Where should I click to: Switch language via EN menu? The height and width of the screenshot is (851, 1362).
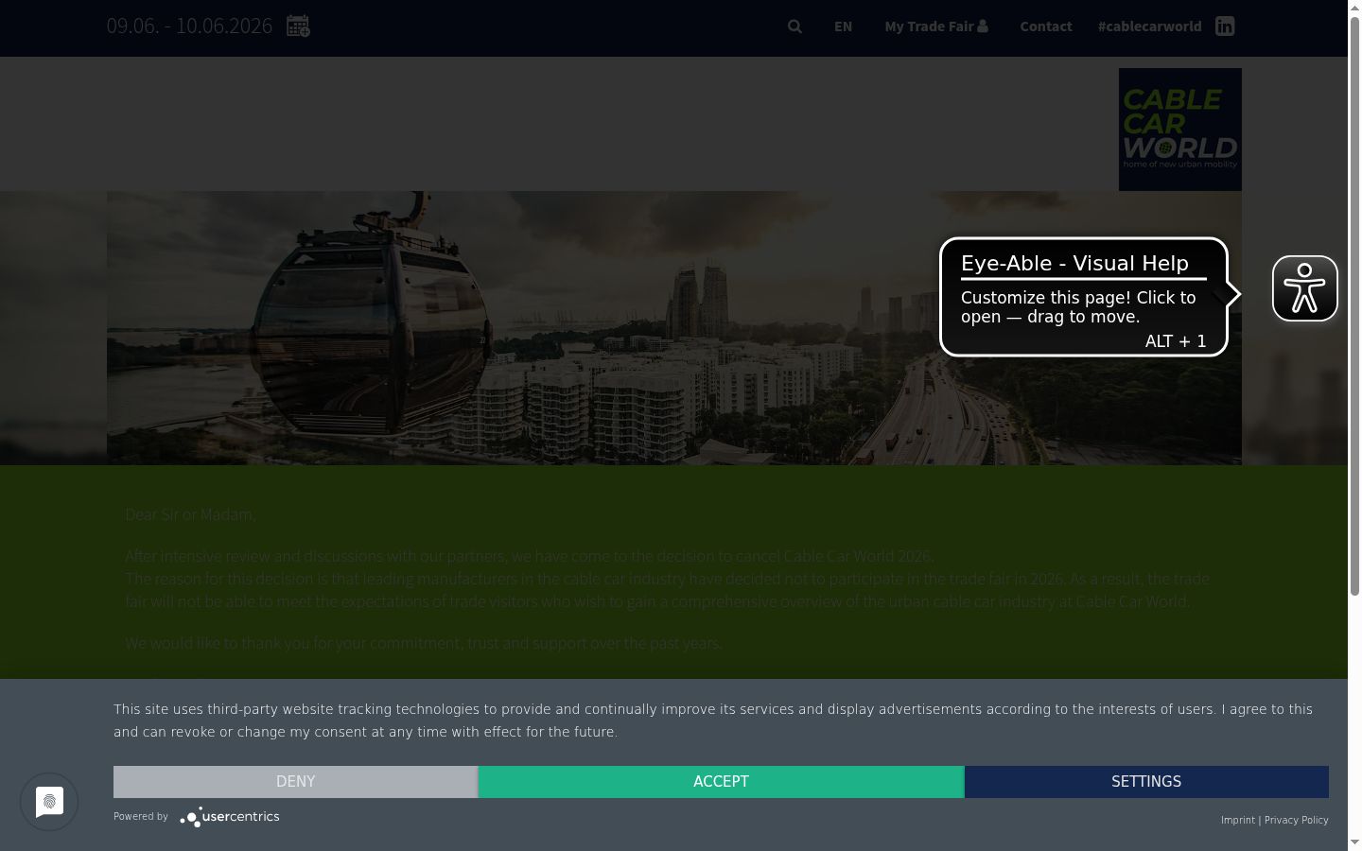coord(843,26)
